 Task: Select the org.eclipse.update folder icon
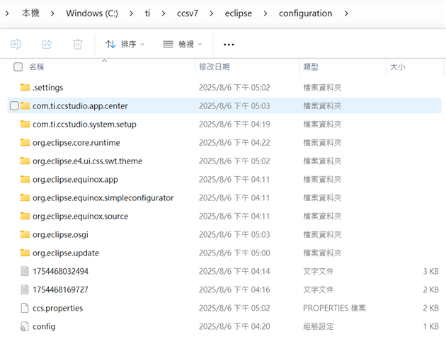tap(25, 253)
